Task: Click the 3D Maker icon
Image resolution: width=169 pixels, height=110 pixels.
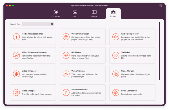Action: [x=116, y=55]
